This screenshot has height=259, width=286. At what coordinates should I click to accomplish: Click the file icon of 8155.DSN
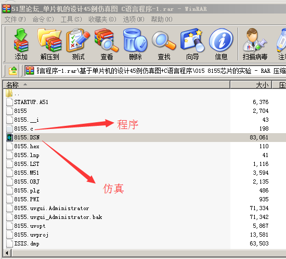pyautogui.click(x=9, y=137)
